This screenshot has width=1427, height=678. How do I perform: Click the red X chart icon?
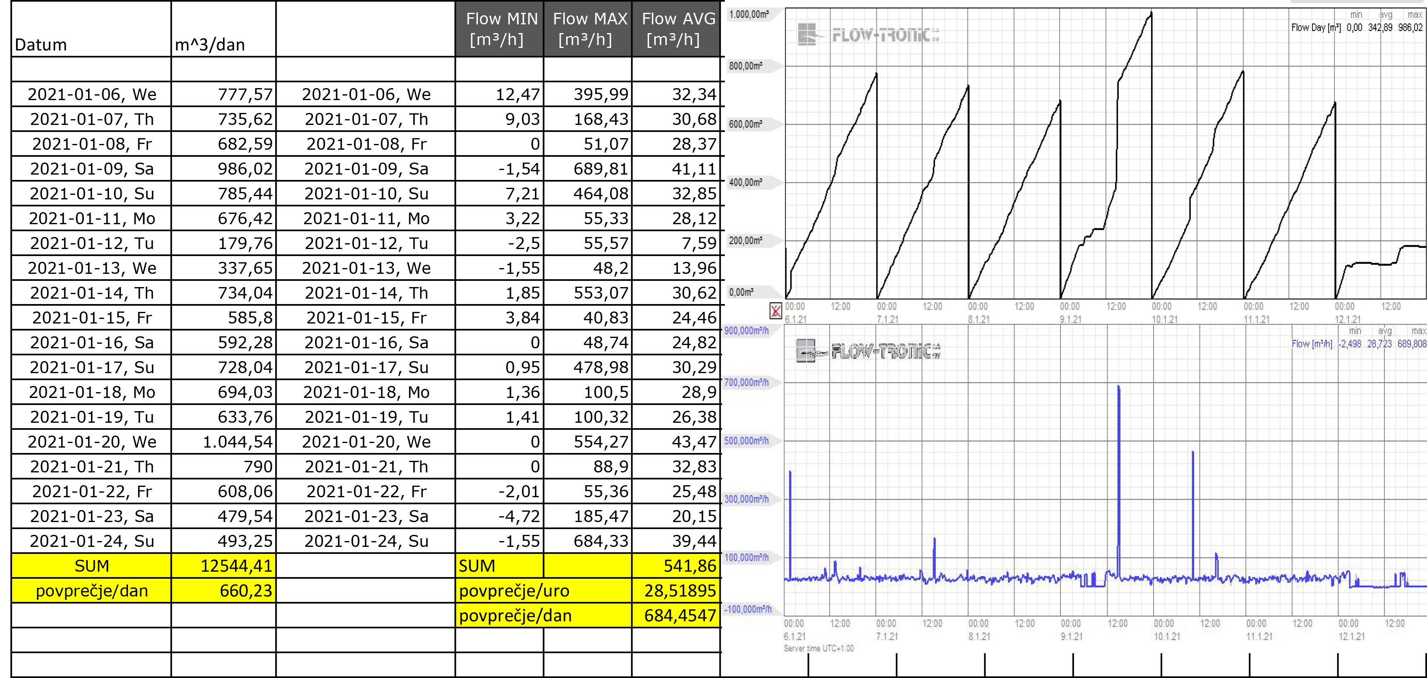[775, 311]
